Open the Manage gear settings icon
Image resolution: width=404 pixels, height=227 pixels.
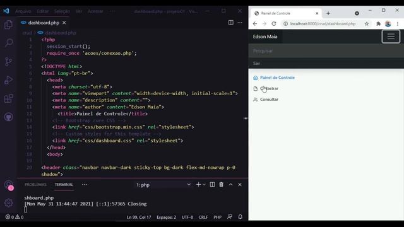(x=8, y=203)
